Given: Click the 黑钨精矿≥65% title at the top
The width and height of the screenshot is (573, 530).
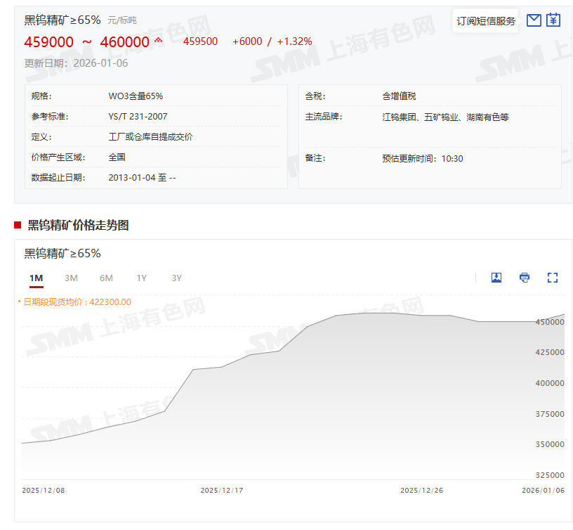Looking at the screenshot, I should (62, 20).
